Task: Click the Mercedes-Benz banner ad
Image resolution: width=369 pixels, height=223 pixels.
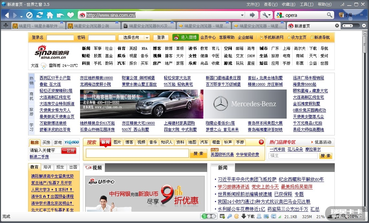Action: pos(183,104)
